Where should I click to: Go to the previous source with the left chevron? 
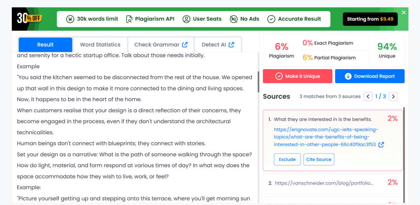pyautogui.click(x=368, y=97)
